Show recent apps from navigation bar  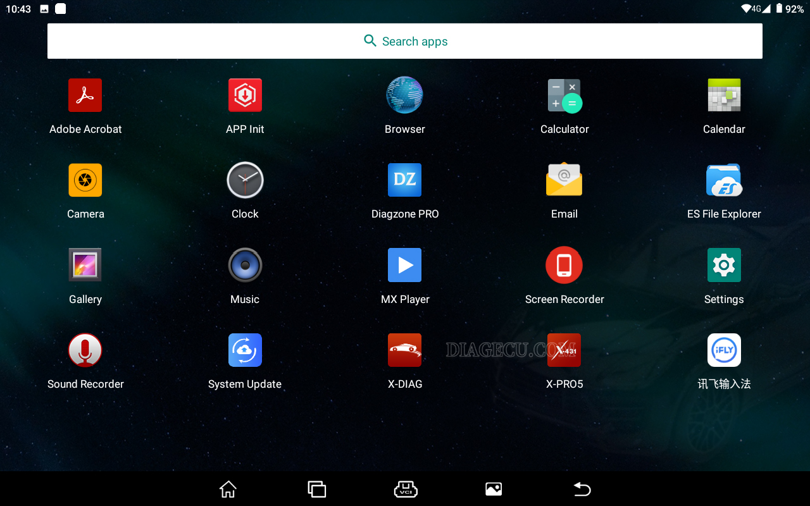click(x=316, y=489)
